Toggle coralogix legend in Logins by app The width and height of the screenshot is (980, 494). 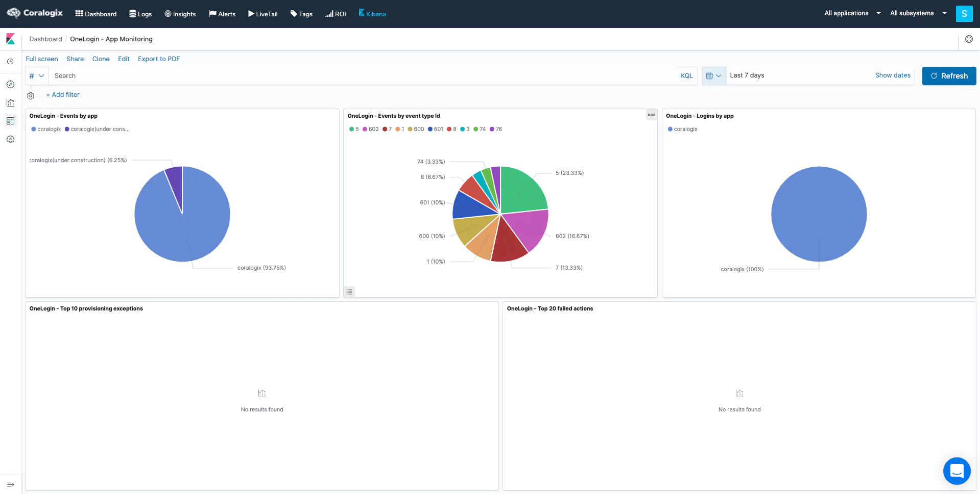click(x=682, y=129)
